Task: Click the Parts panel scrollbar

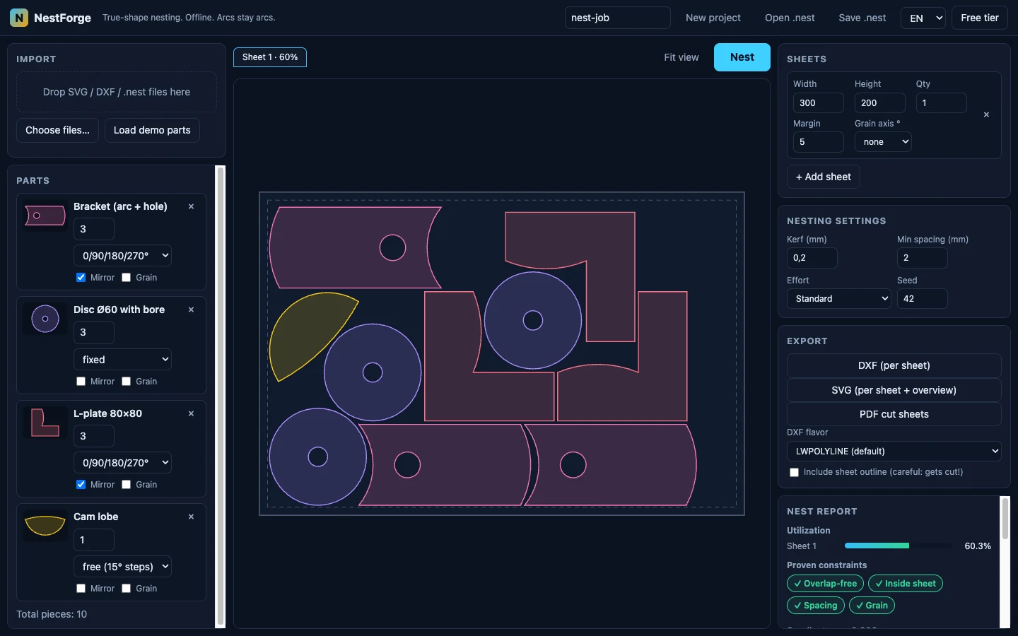Action: click(x=220, y=396)
